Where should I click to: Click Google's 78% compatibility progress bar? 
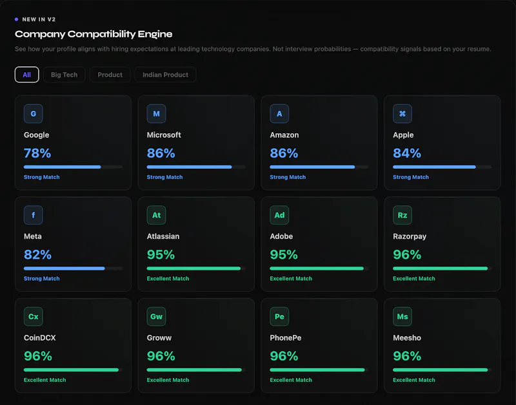(x=73, y=167)
